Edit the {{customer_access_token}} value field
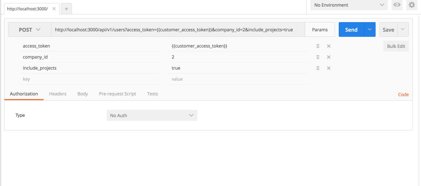The height and width of the screenshot is (186, 421). 239,46
